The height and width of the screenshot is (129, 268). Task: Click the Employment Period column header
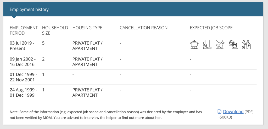[24, 30]
